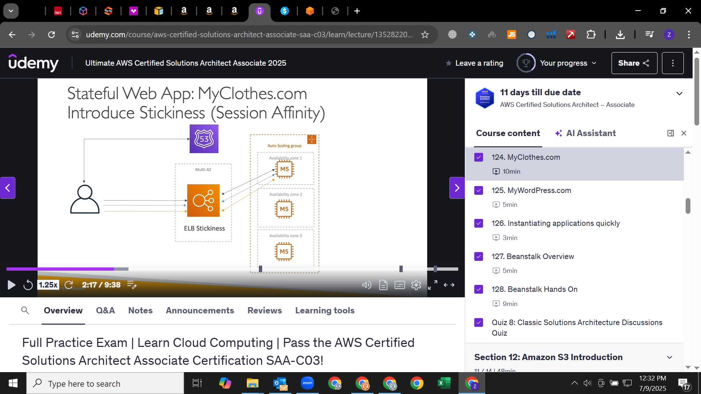
Task: Click taskbar search box
Action: pyautogui.click(x=105, y=383)
